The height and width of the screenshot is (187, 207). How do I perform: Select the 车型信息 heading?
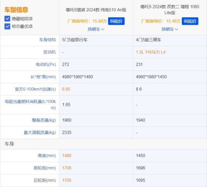pyautogui.click(x=16, y=10)
